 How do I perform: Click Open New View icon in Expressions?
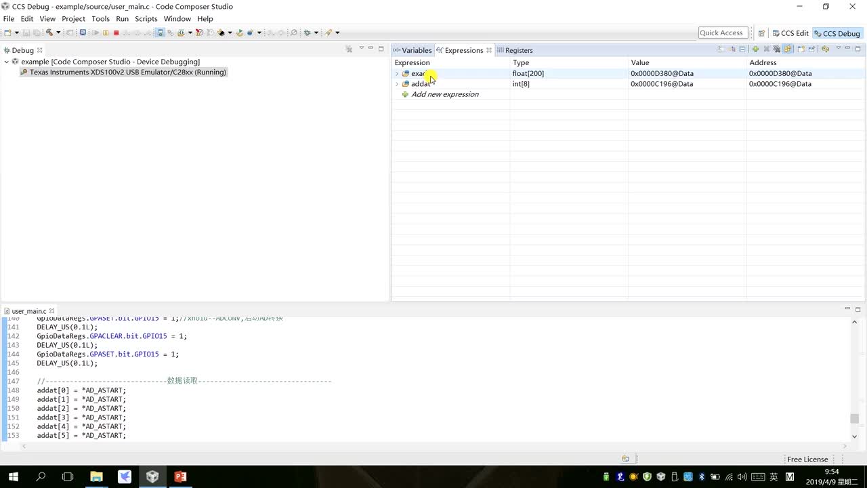pos(801,49)
